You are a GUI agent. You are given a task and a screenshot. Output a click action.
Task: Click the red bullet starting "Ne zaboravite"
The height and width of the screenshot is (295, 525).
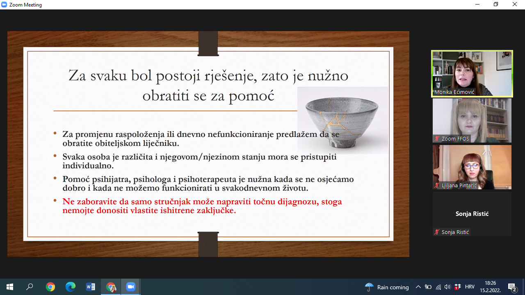pyautogui.click(x=202, y=206)
